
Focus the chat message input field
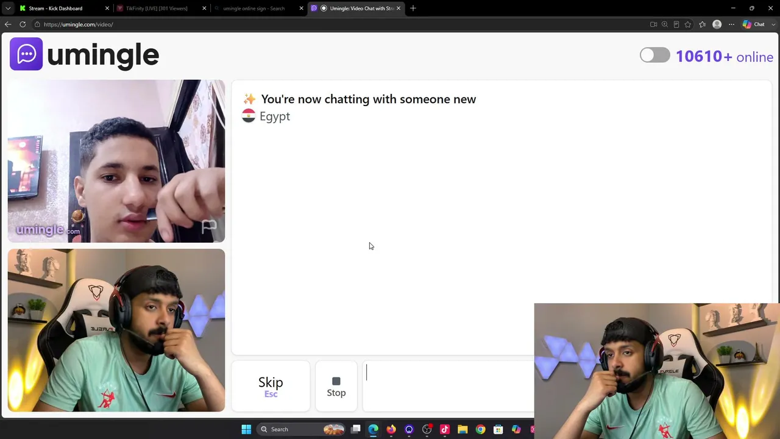[x=449, y=387]
